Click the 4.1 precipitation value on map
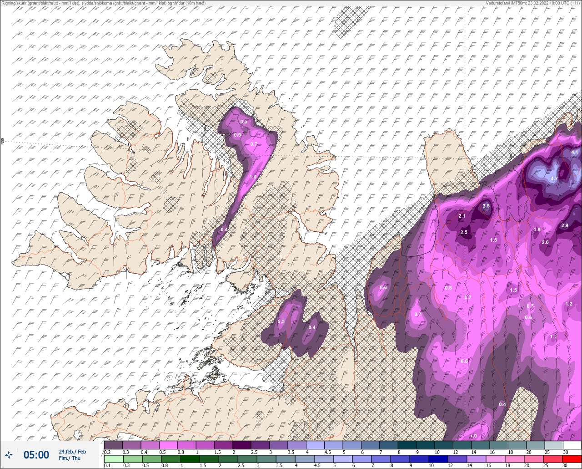Viewport: 582px width, 469px height. click(574, 152)
